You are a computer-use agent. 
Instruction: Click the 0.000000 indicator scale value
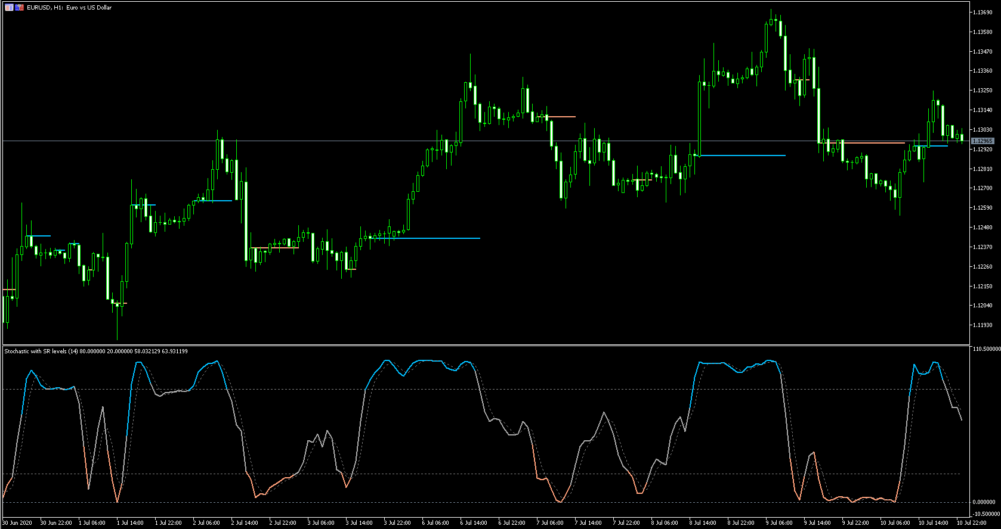click(x=984, y=502)
